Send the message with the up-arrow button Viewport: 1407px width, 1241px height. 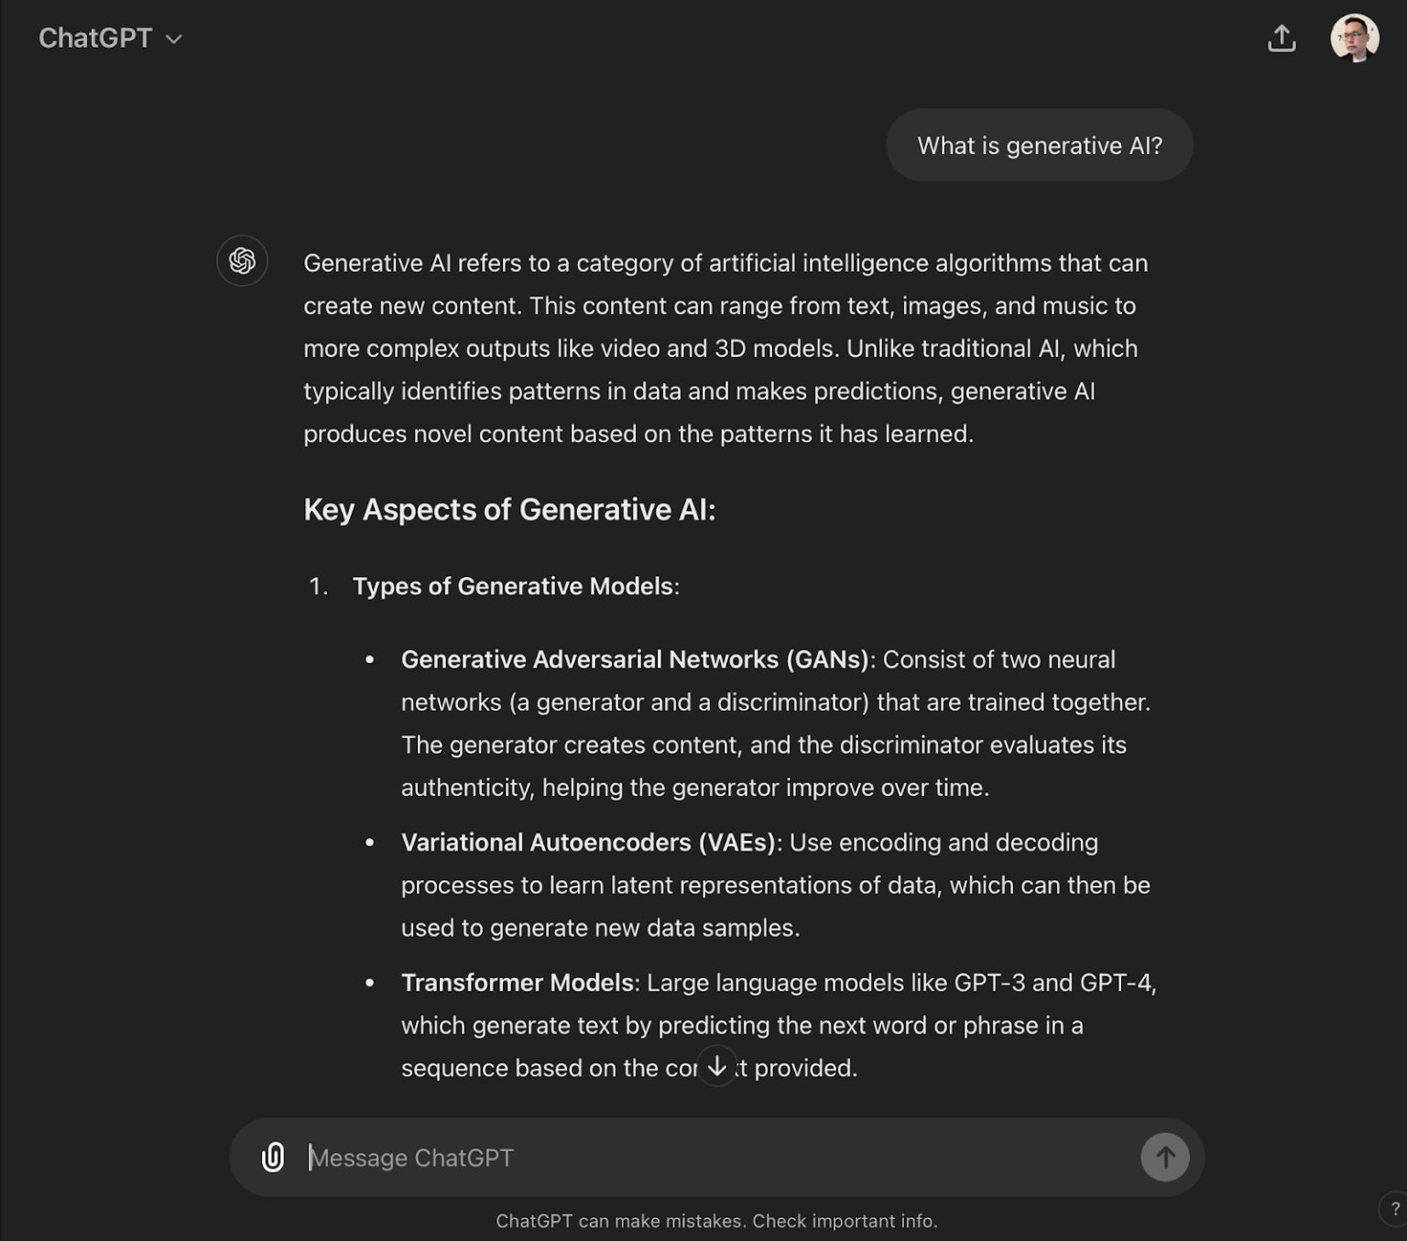(x=1164, y=1157)
